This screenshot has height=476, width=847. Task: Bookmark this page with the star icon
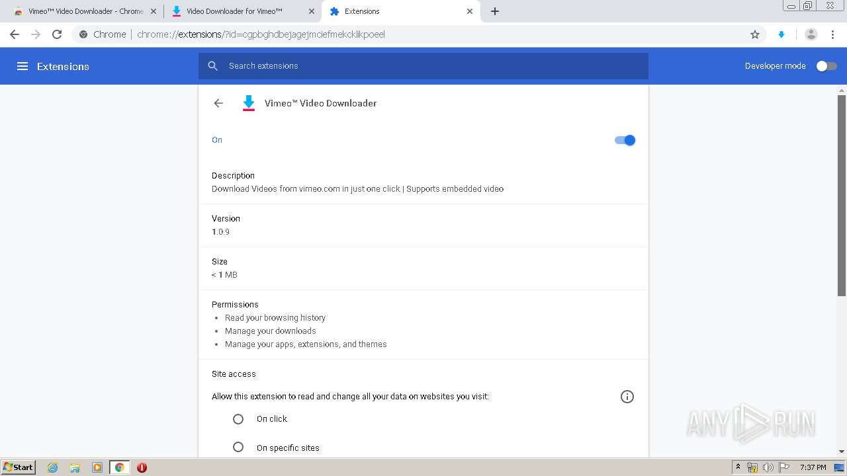pos(755,34)
